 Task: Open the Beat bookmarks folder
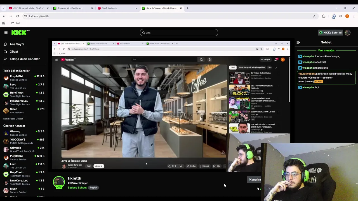point(15,23)
